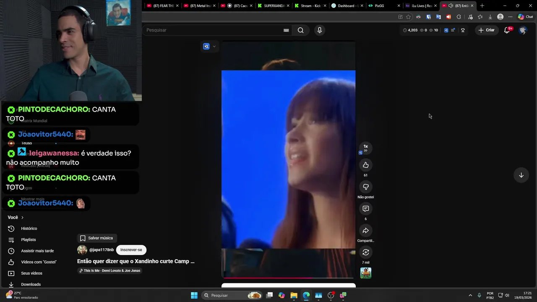Change the 1x playback speed control

[365, 148]
